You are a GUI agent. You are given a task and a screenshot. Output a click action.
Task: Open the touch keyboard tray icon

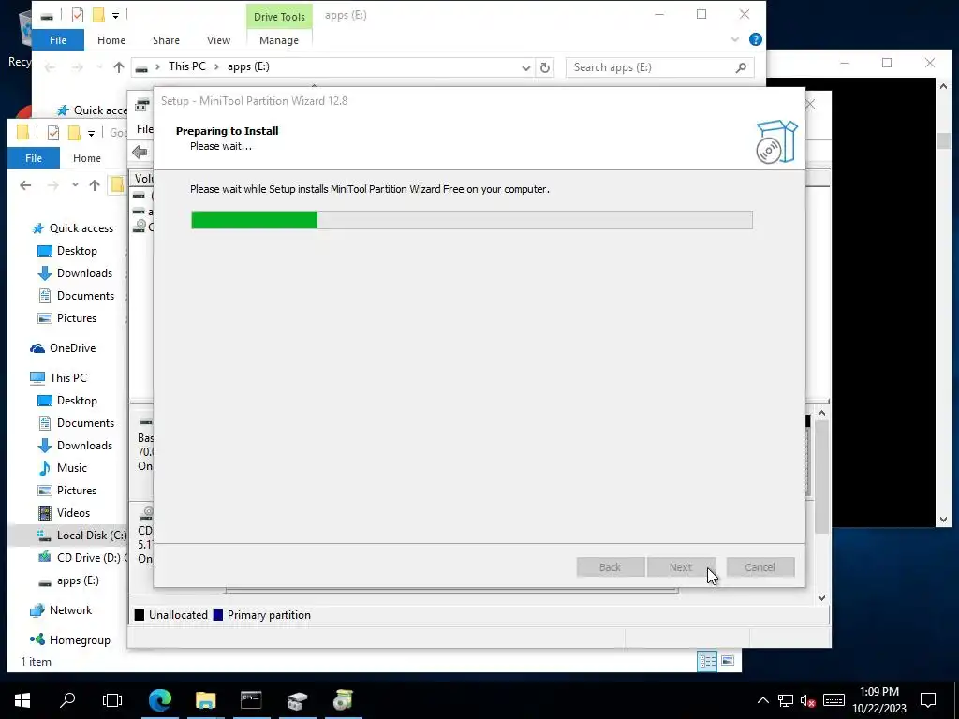(834, 700)
